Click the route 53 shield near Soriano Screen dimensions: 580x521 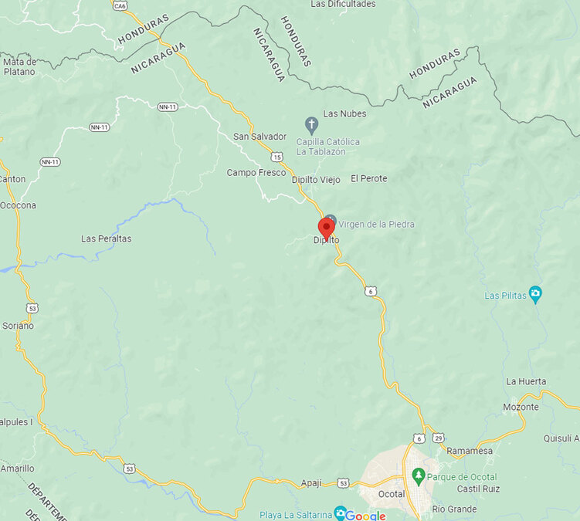[x=32, y=308]
